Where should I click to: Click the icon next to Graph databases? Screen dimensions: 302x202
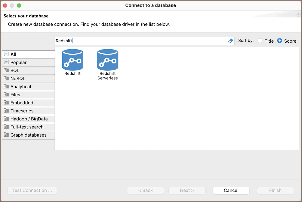(6, 135)
